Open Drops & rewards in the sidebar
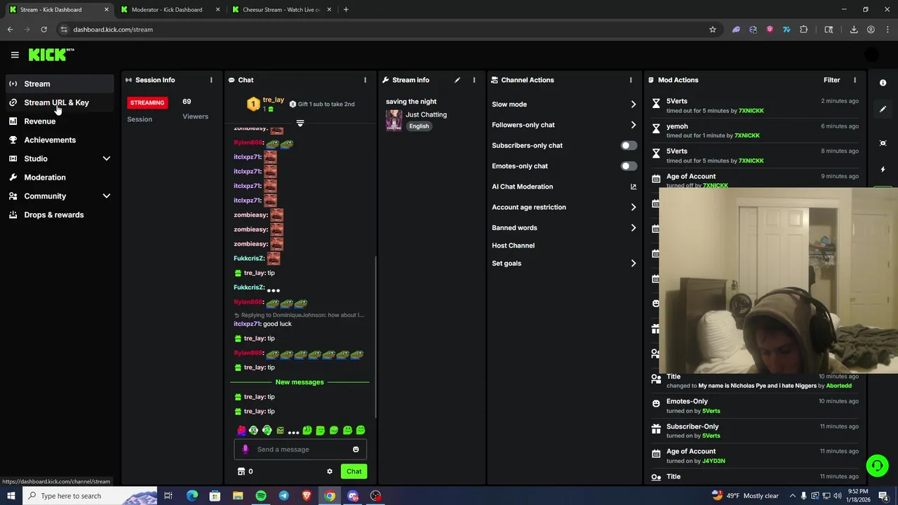 coord(60,215)
